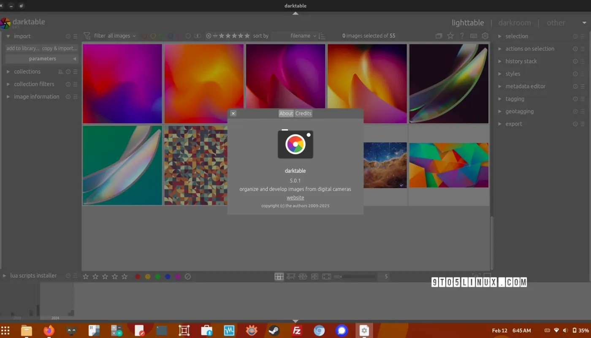Toggle green color label in bottom toolbar
591x338 pixels.
pyautogui.click(x=158, y=277)
